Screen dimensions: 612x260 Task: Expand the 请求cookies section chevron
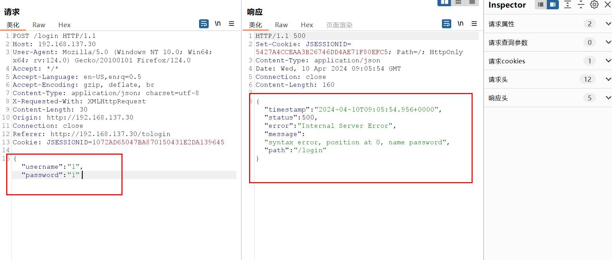coord(608,61)
